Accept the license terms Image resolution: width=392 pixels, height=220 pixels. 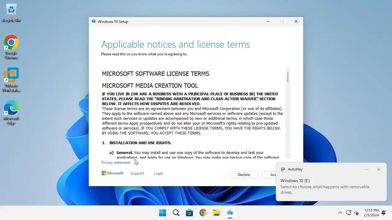pos(269,175)
